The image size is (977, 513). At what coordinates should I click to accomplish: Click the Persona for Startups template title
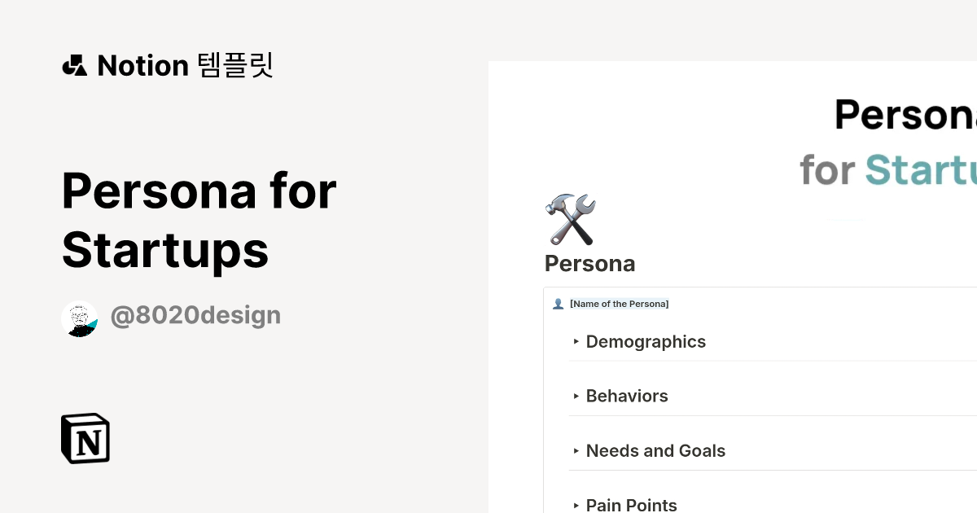point(198,221)
